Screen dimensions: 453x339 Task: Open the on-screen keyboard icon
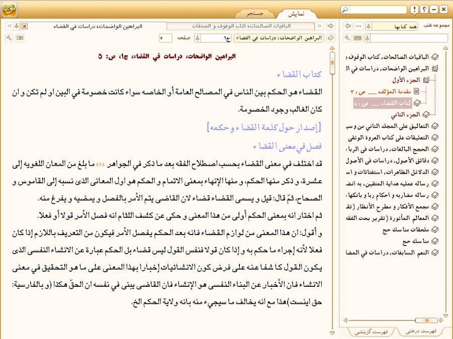click(x=357, y=38)
